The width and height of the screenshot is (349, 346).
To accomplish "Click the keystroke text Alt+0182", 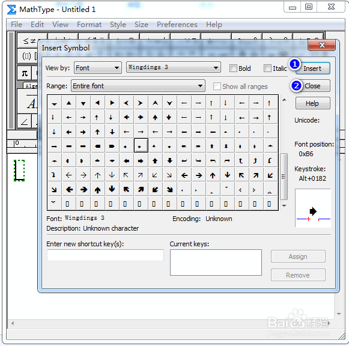I will (x=312, y=178).
